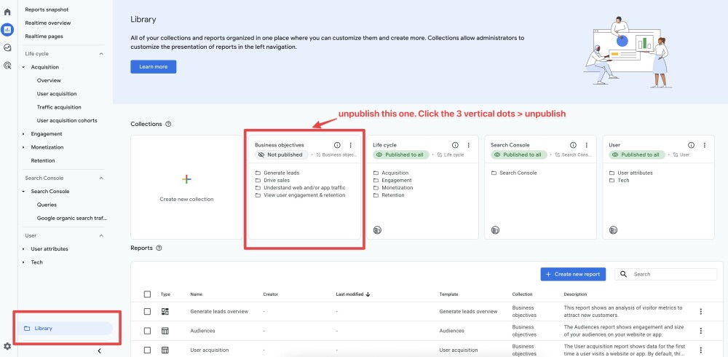Open User acquisition cohorts in sidebar
Screen dimensions: 728x357
[67, 120]
